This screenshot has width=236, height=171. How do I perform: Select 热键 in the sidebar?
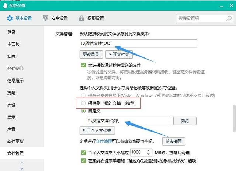point(11,105)
